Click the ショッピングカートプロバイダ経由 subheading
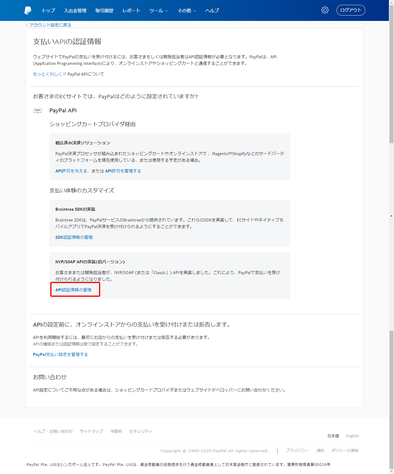The image size is (394, 474). [92, 124]
